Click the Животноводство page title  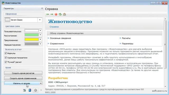70,22
